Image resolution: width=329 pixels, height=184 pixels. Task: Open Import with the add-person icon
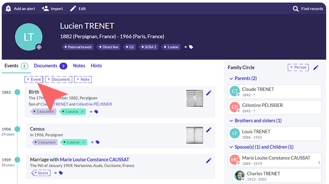click(x=45, y=8)
